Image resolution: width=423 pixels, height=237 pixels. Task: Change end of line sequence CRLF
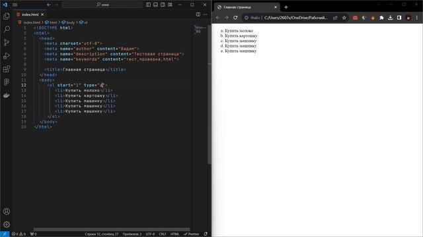163,234
